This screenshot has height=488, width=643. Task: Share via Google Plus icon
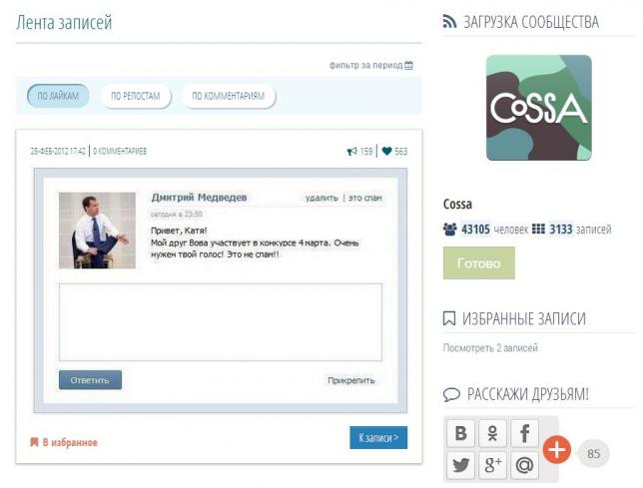tap(492, 465)
